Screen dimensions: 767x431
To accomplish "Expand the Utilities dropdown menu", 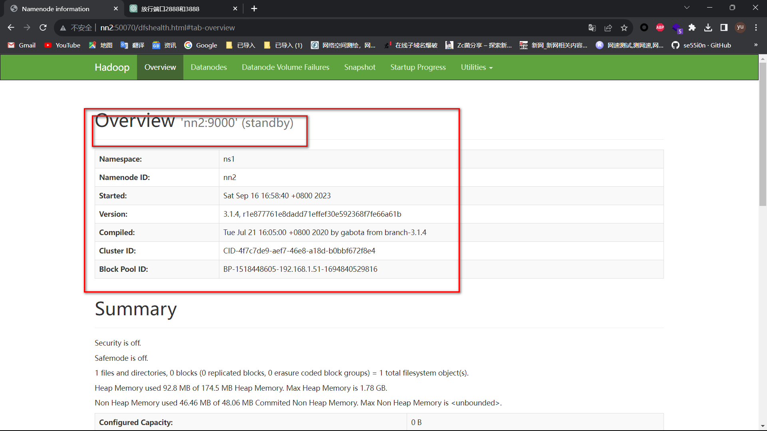I will [x=476, y=67].
